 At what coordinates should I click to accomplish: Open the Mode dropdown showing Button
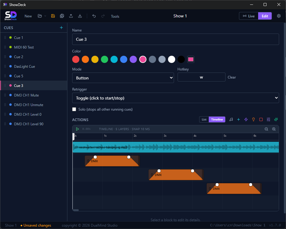coord(123,78)
